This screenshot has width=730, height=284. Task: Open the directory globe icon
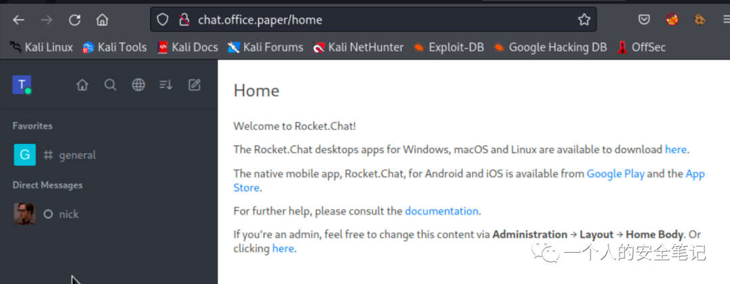[x=139, y=85]
